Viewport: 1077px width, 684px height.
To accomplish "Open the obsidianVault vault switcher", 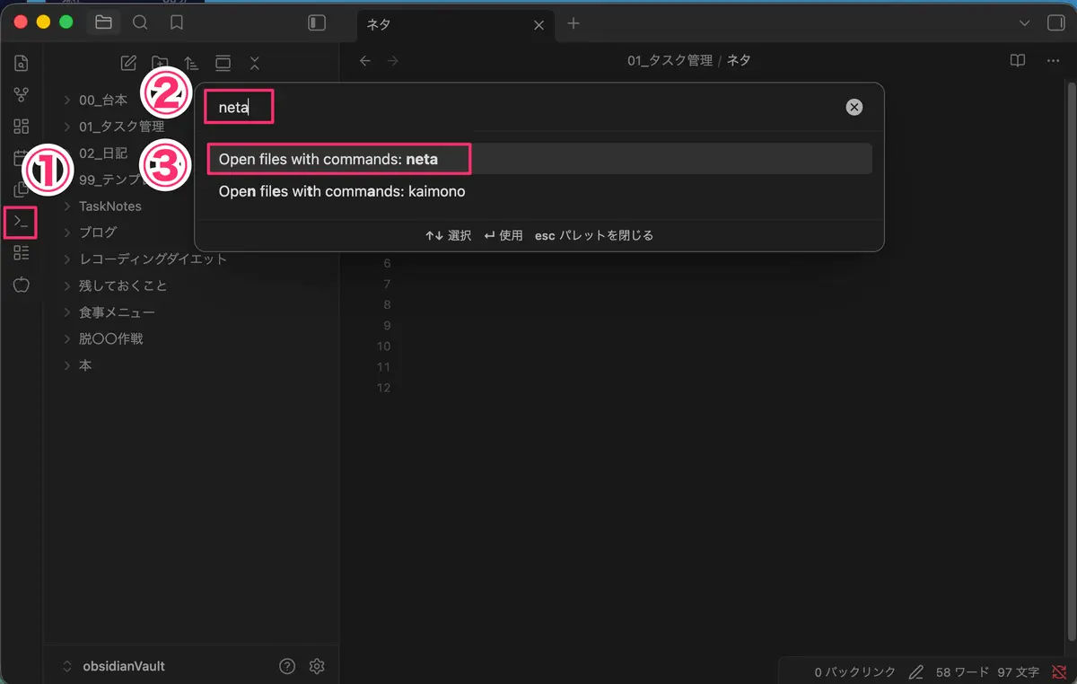I will click(x=113, y=666).
